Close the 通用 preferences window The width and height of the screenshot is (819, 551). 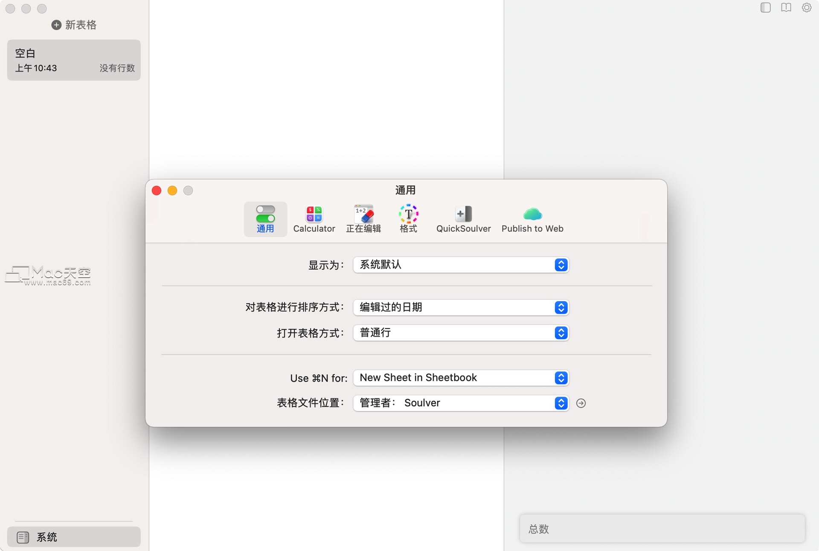tap(157, 191)
